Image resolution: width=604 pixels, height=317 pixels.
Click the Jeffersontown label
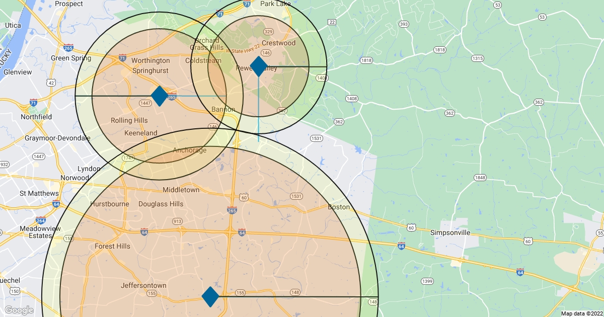[143, 285]
